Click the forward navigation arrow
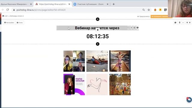 coord(2,10)
